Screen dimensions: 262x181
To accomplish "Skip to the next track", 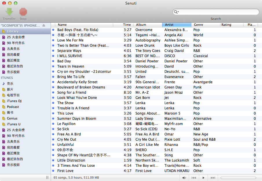I will [213, 178].
